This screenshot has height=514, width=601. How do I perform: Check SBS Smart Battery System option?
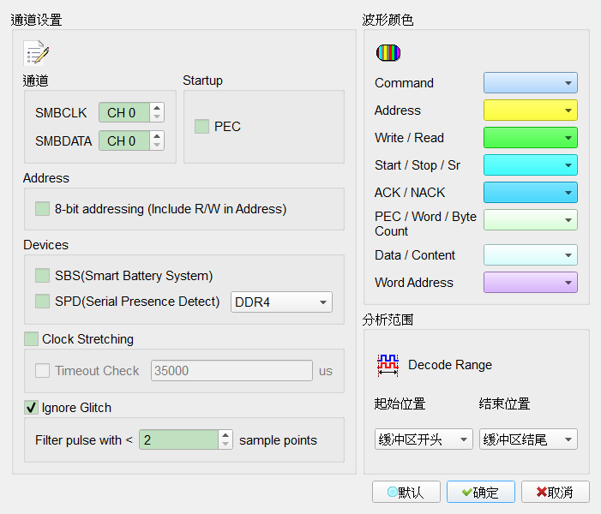(x=43, y=276)
